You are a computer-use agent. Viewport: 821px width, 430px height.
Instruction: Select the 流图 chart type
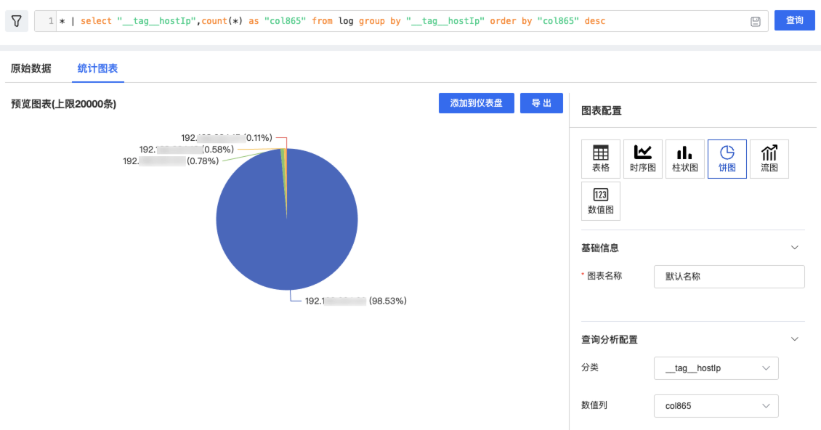[x=769, y=158]
